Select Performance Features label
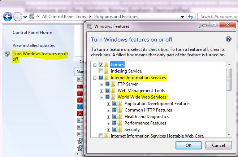Image resolution: width=238 pixels, height=157 pixels. (146, 123)
